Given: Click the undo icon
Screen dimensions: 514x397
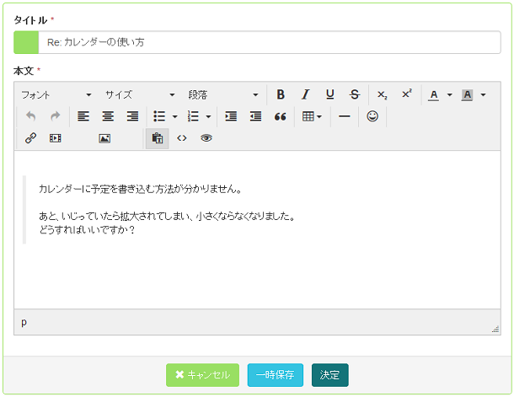Looking at the screenshot, I should (x=30, y=116).
